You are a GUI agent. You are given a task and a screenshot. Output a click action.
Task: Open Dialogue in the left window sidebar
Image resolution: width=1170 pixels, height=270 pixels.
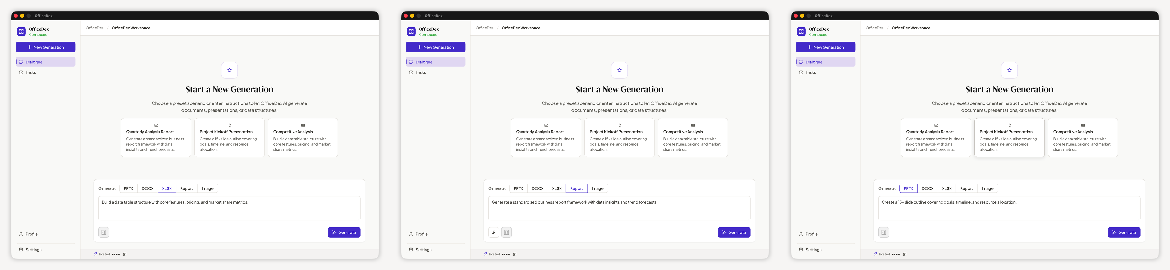(x=45, y=62)
